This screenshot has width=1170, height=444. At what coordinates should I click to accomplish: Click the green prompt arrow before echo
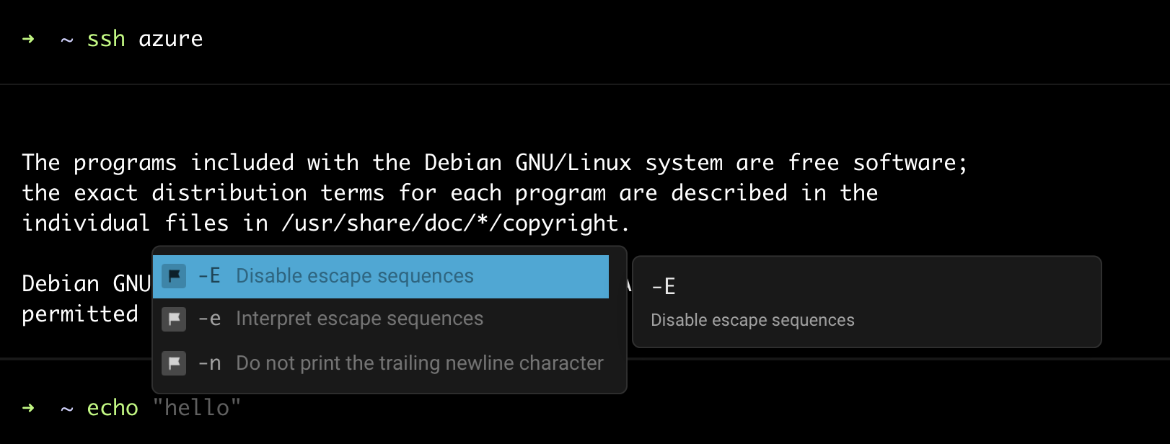pyautogui.click(x=28, y=408)
